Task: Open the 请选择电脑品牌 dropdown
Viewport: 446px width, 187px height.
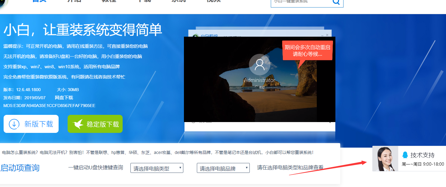Action: (x=223, y=168)
